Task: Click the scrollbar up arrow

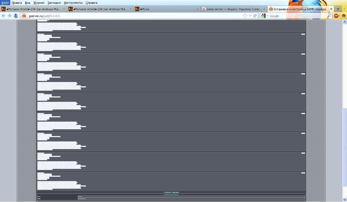Action: coord(345,22)
